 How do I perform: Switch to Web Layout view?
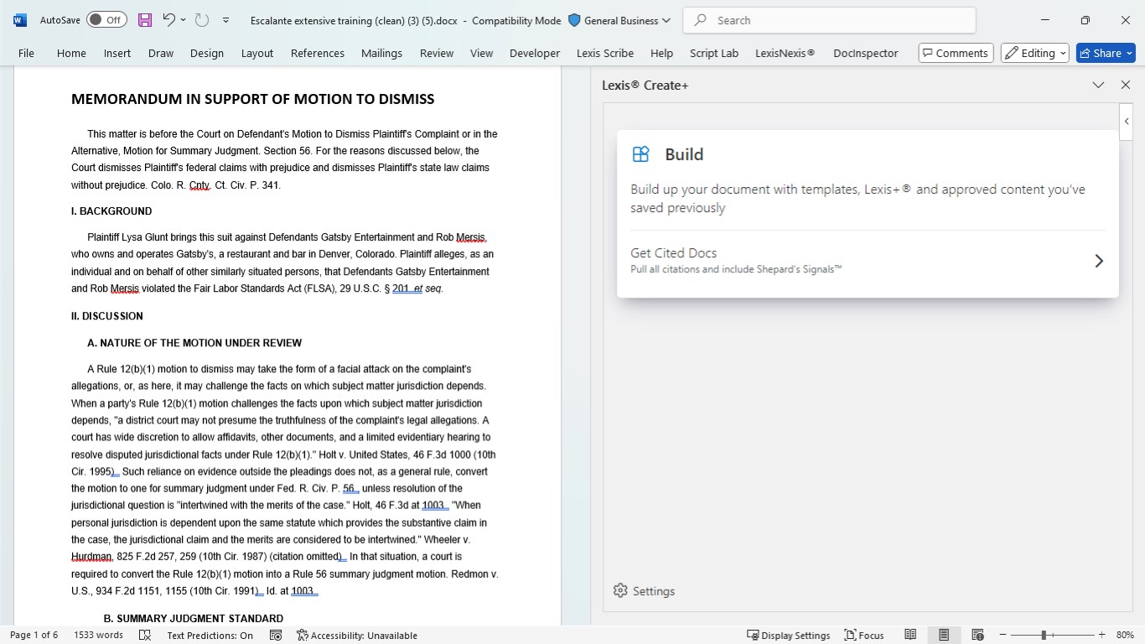[977, 636]
